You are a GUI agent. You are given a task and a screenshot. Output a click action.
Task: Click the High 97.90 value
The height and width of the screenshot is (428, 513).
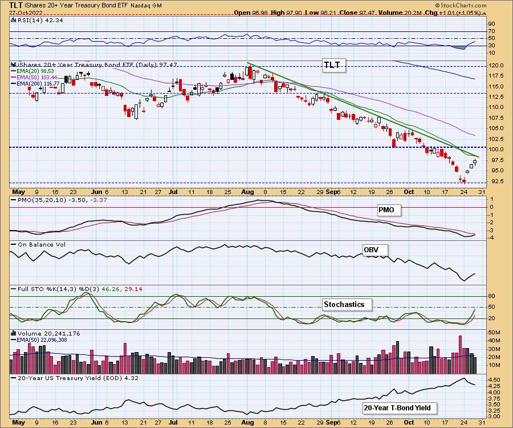286,13
